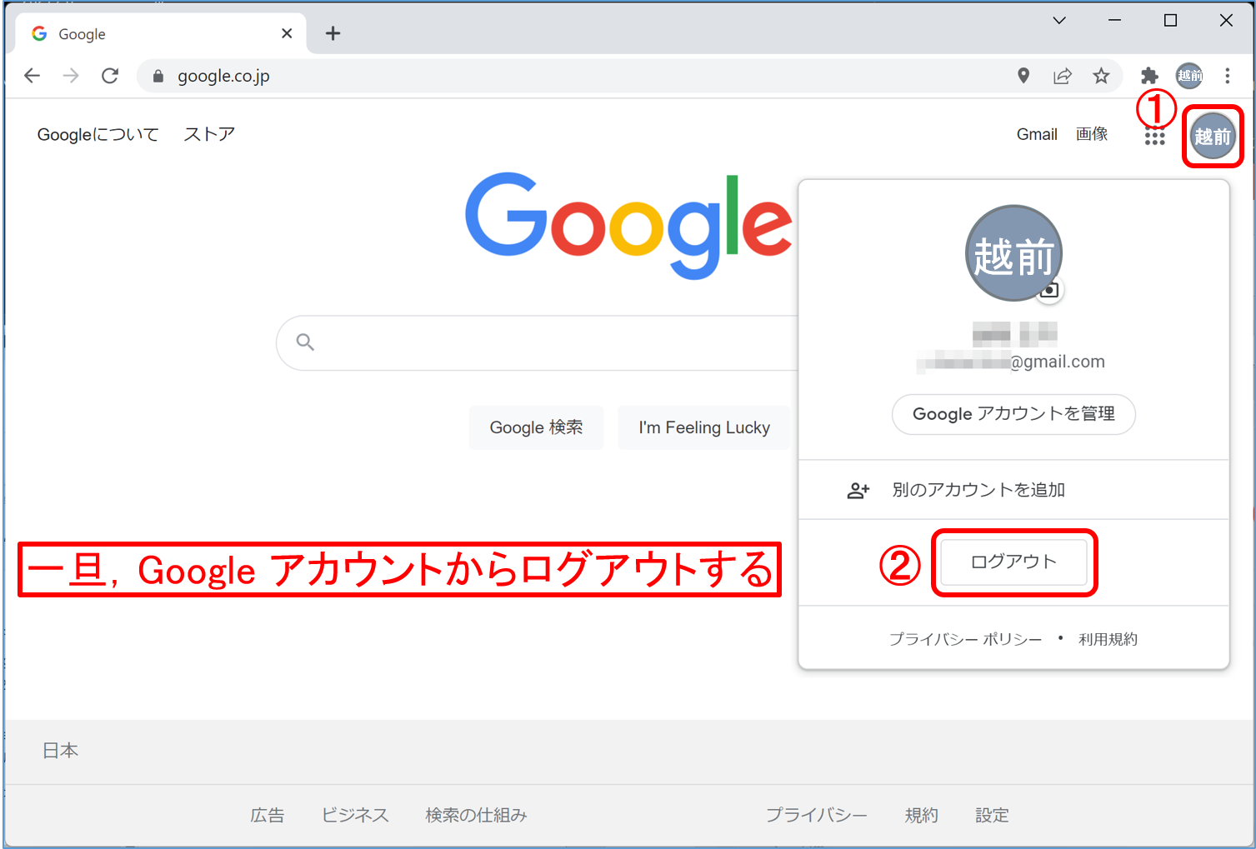Screen dimensions: 1256x849
Task: Open the 画像 link
Action: point(1092,134)
